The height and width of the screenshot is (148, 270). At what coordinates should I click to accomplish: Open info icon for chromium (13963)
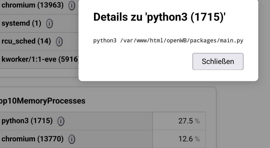click(72, 5)
